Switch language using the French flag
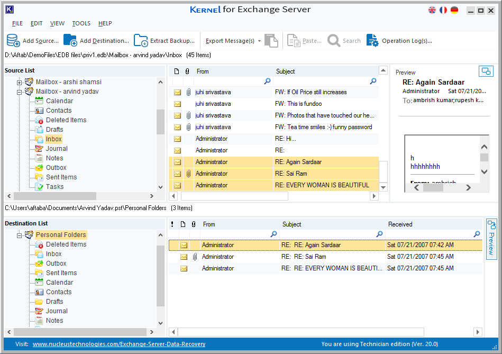The image size is (502, 354). [443, 10]
